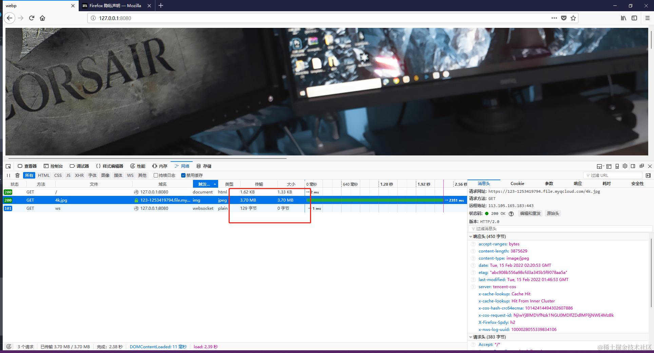Open performance analysis icon in status bar
654x353 pixels.
pyautogui.click(x=9, y=347)
